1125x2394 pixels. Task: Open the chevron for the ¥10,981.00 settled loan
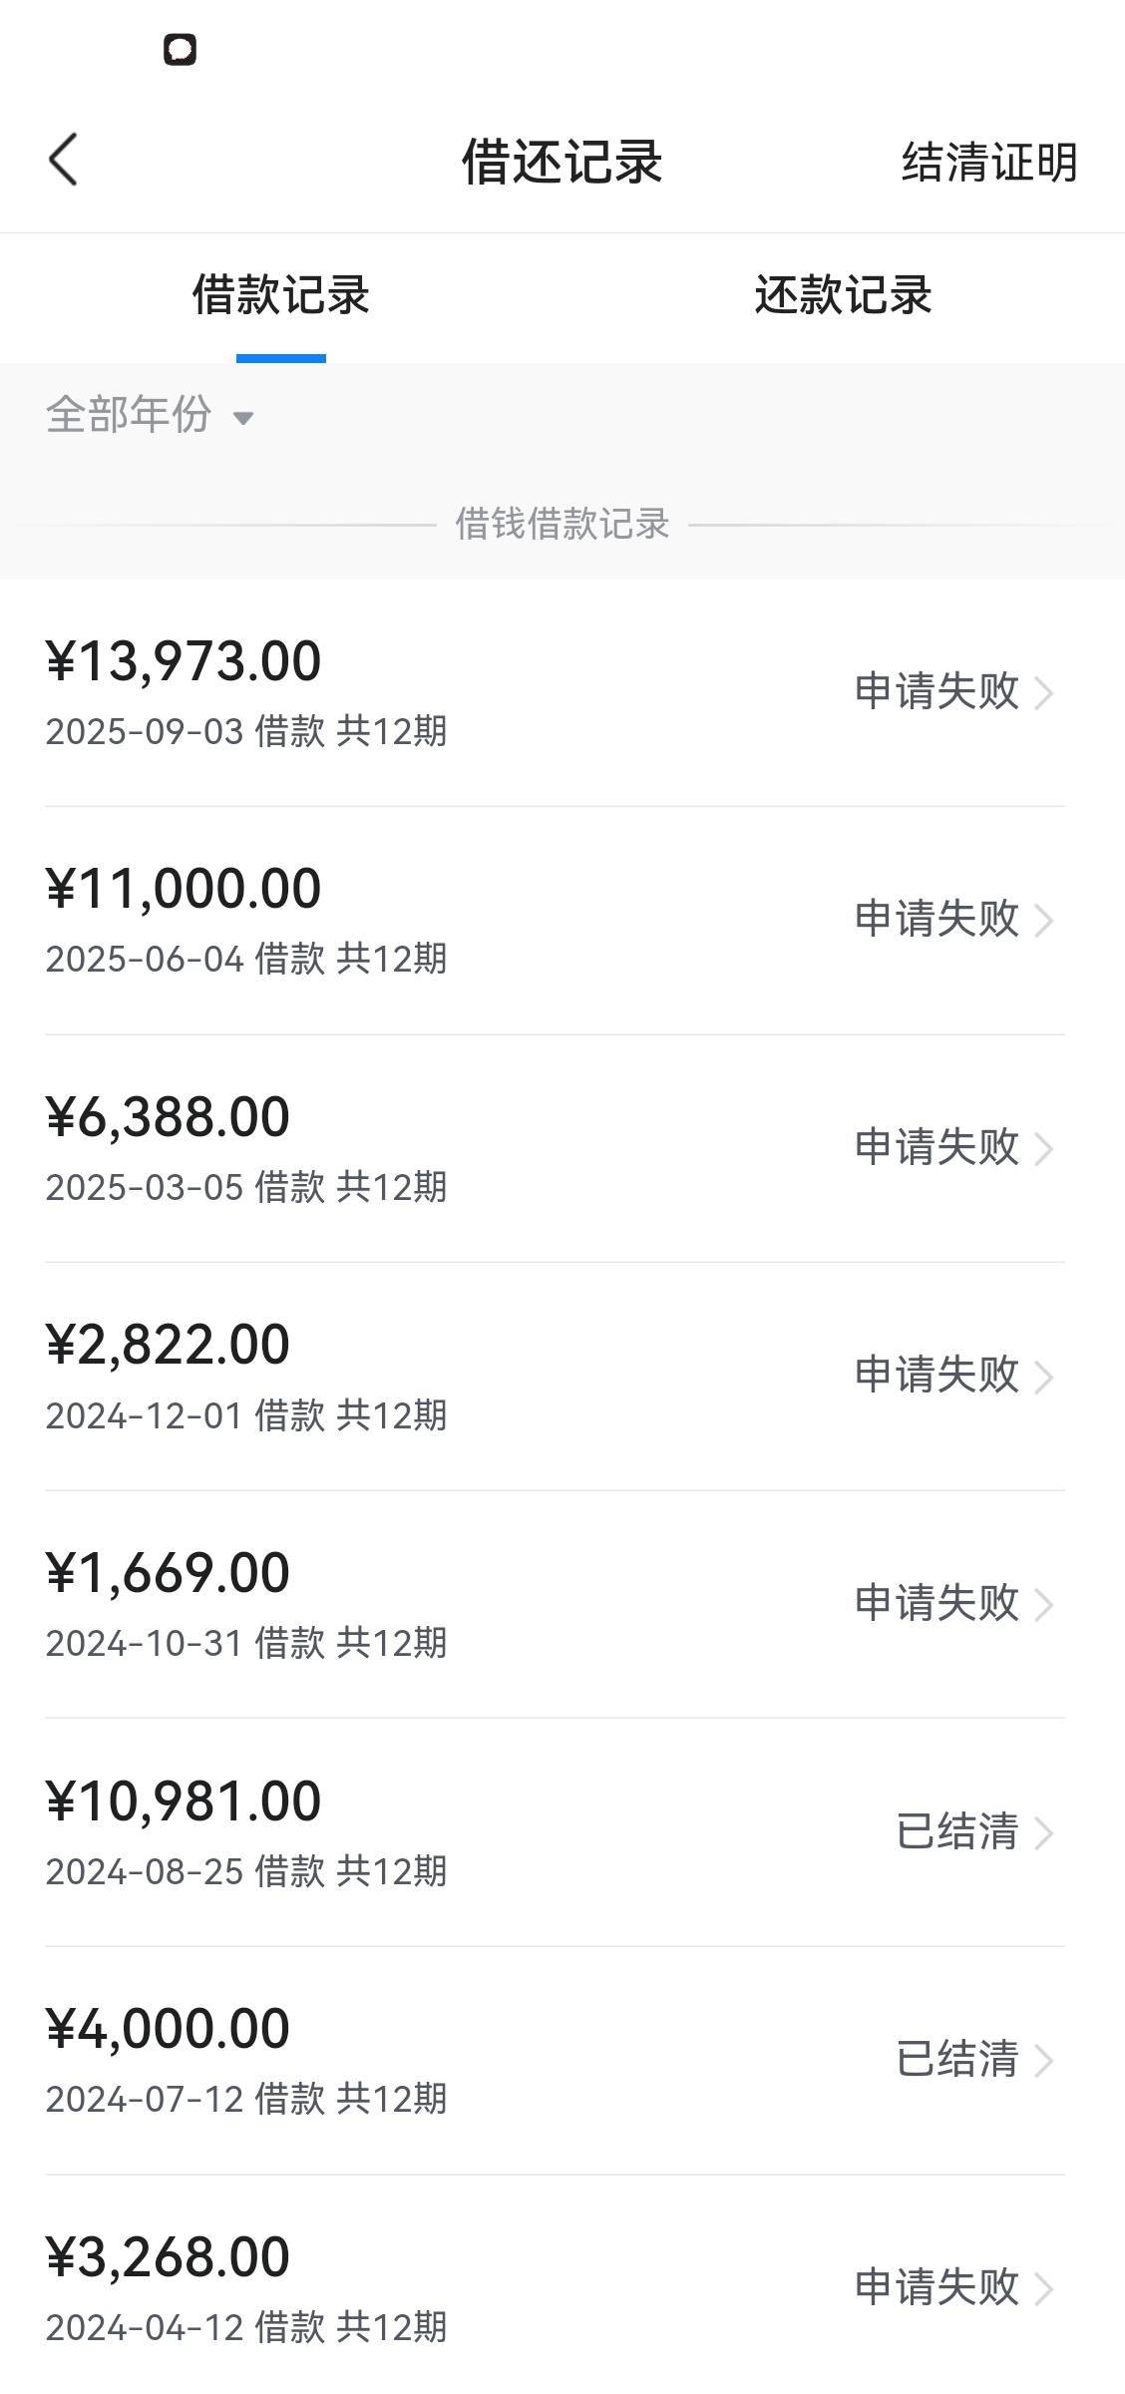[1043, 1832]
